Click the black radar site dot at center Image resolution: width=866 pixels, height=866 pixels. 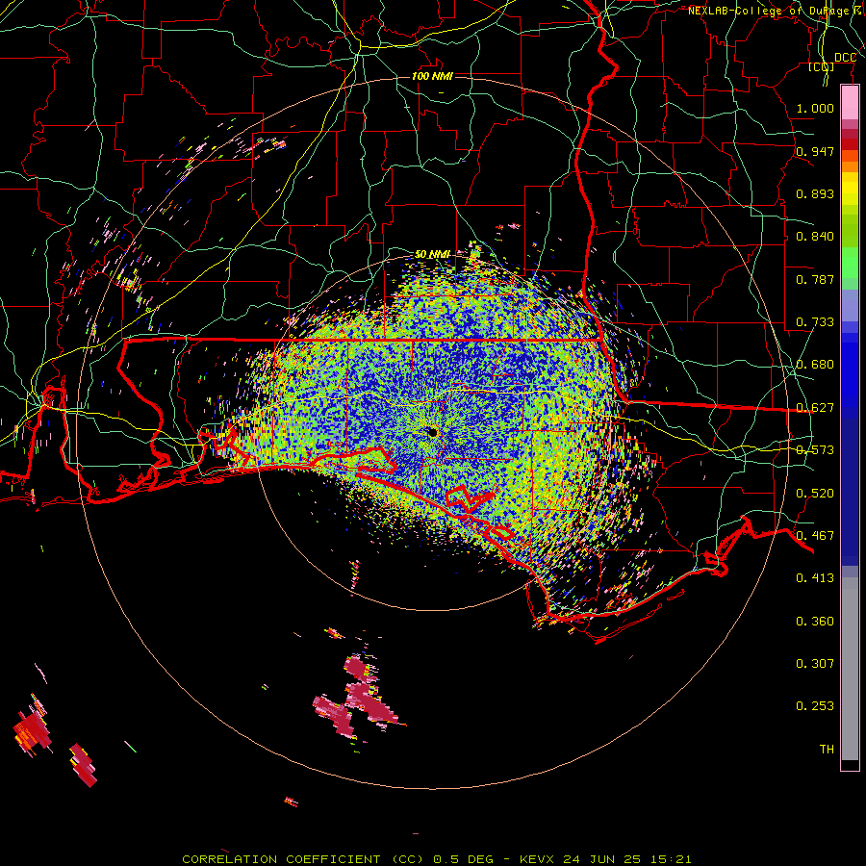(x=432, y=432)
